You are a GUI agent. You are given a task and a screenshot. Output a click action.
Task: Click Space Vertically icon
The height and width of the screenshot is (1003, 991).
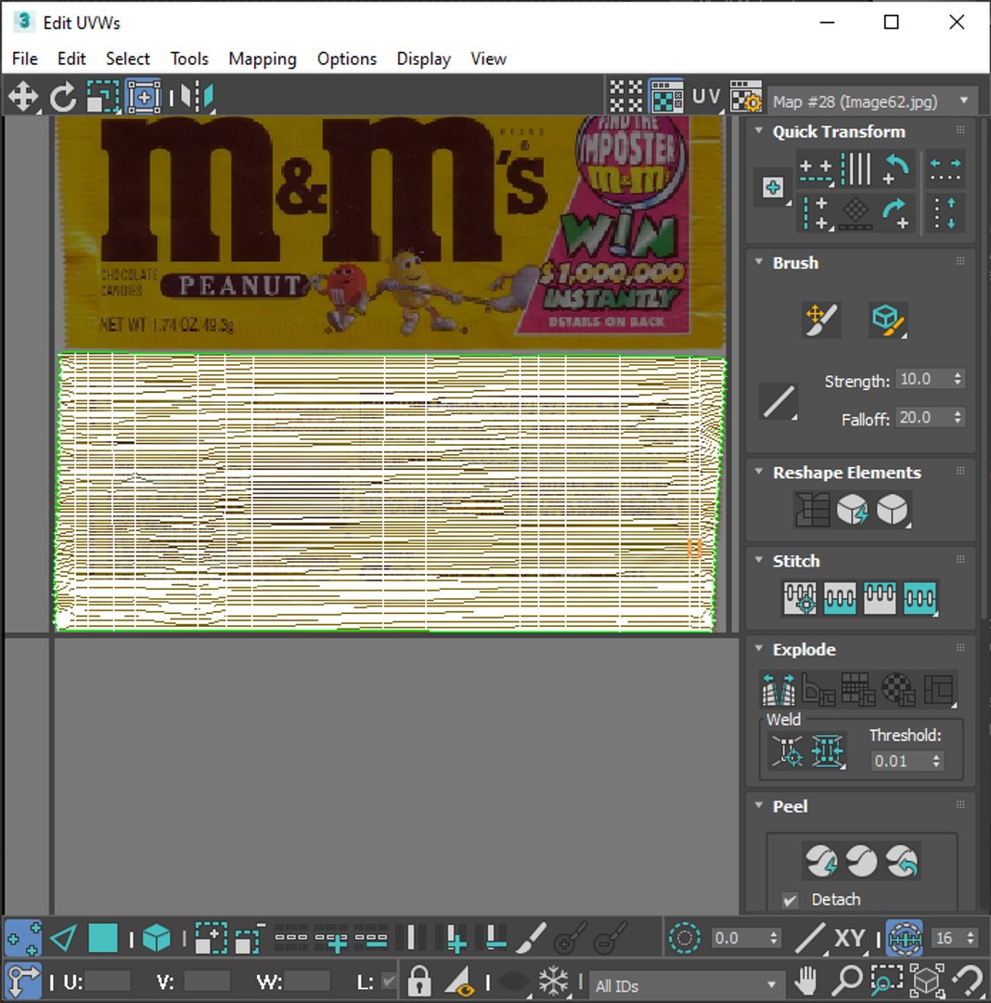[x=945, y=214]
